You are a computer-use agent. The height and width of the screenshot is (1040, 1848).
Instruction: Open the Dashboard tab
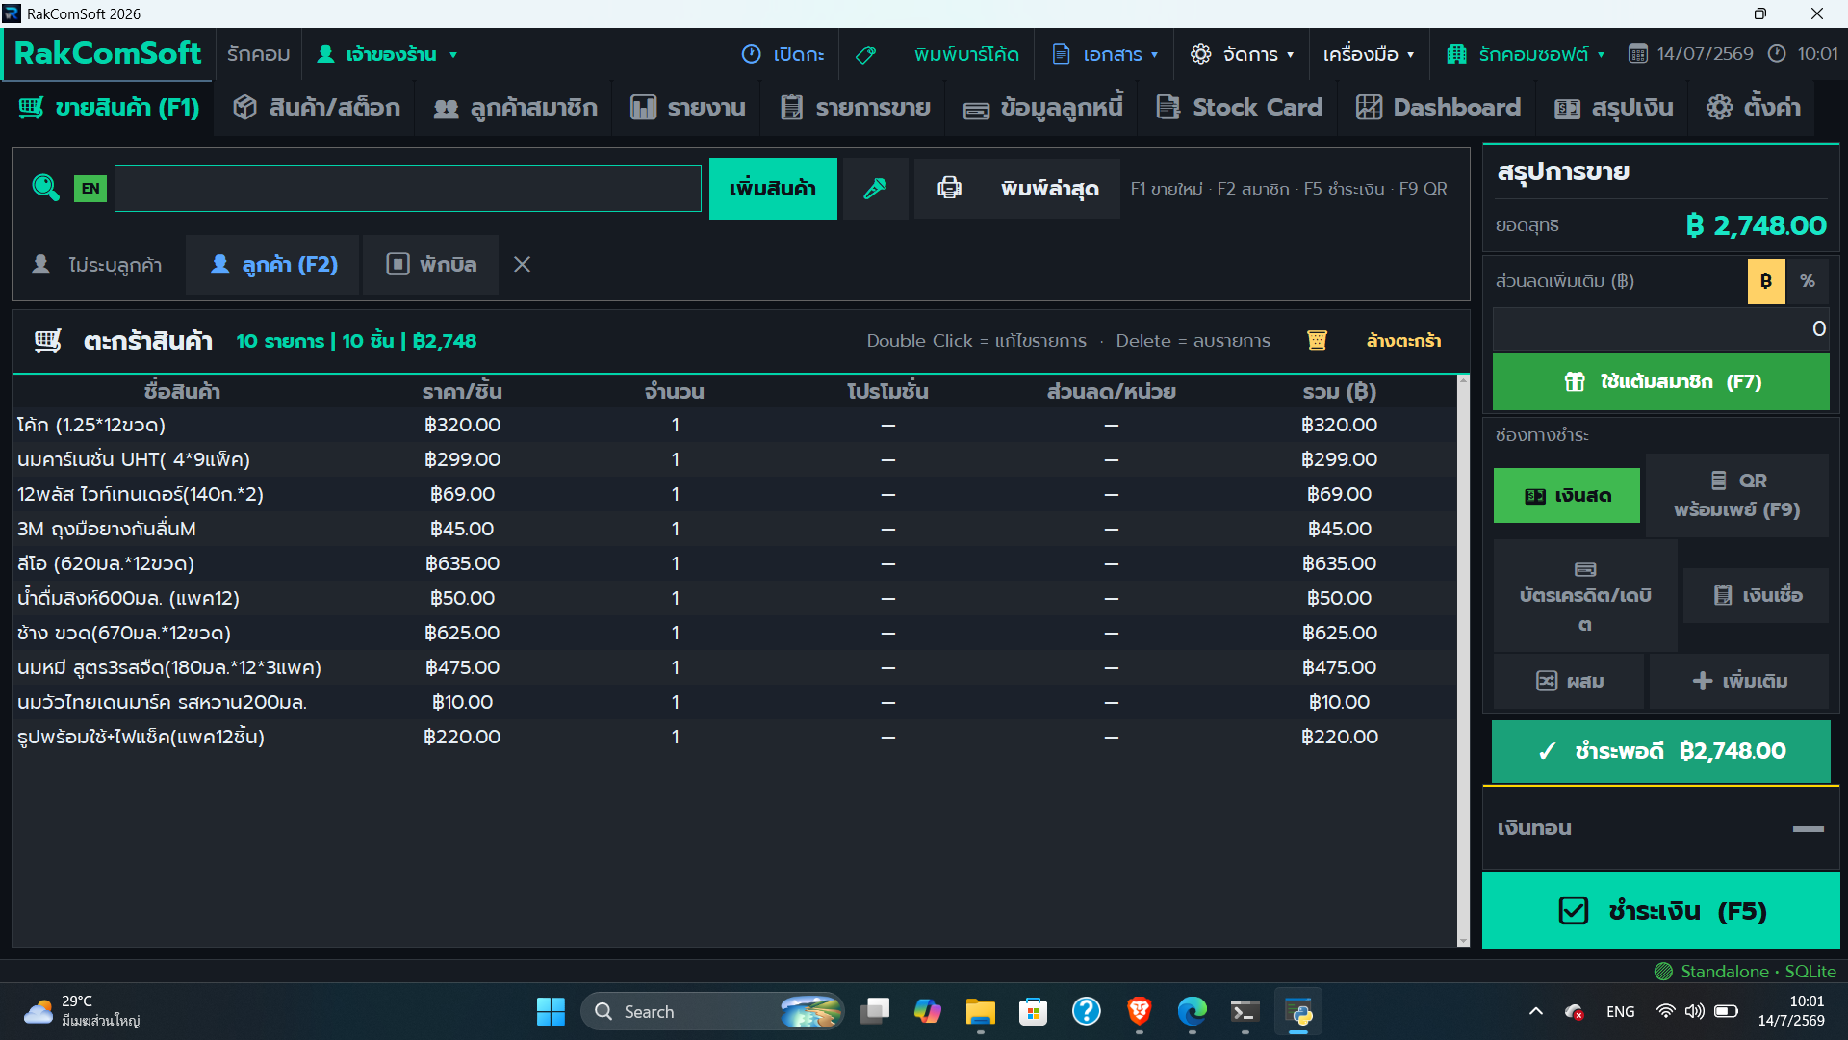point(1438,107)
